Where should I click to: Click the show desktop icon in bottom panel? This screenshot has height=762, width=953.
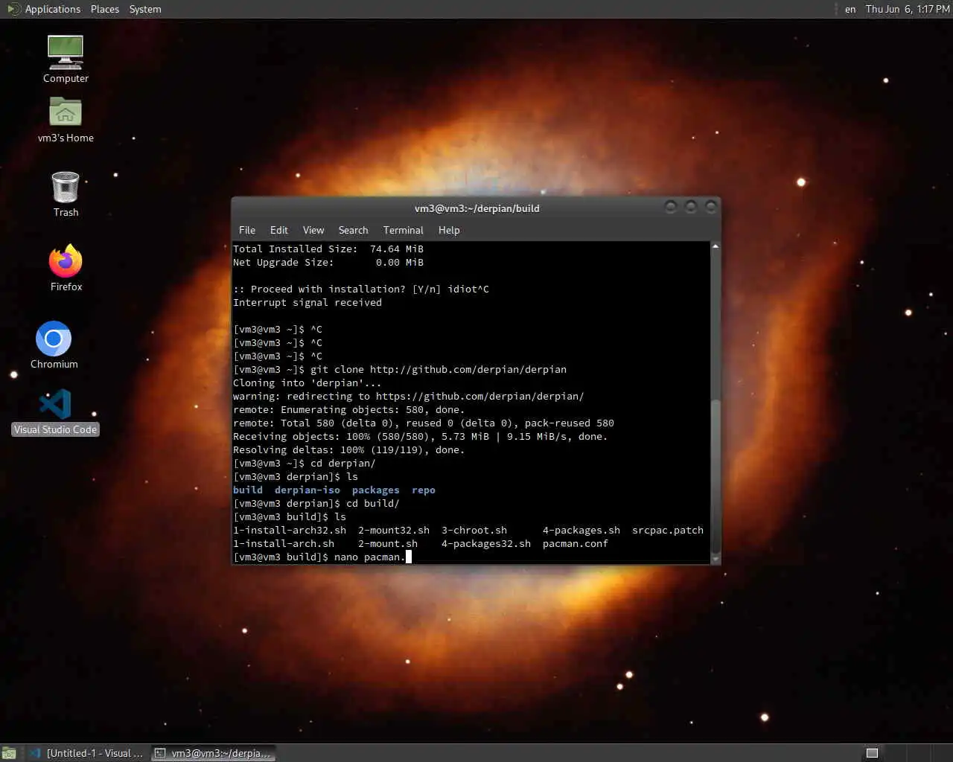(x=9, y=753)
